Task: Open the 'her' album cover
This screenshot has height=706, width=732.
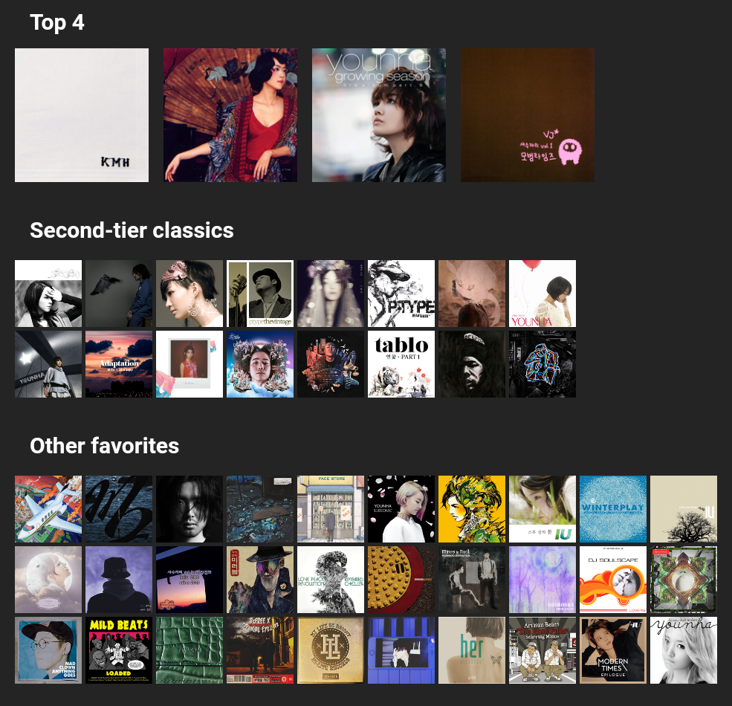Action: pyautogui.click(x=471, y=650)
